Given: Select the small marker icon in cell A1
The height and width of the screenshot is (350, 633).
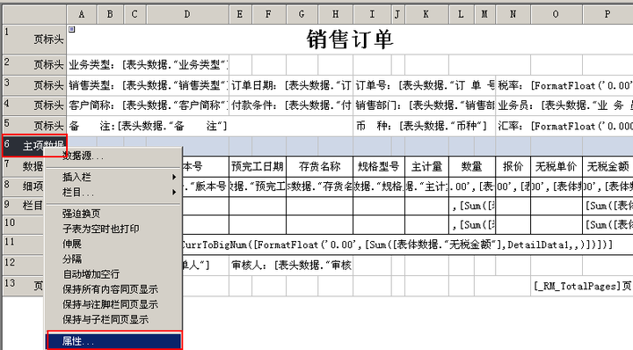Looking at the screenshot, I should 72,29.
